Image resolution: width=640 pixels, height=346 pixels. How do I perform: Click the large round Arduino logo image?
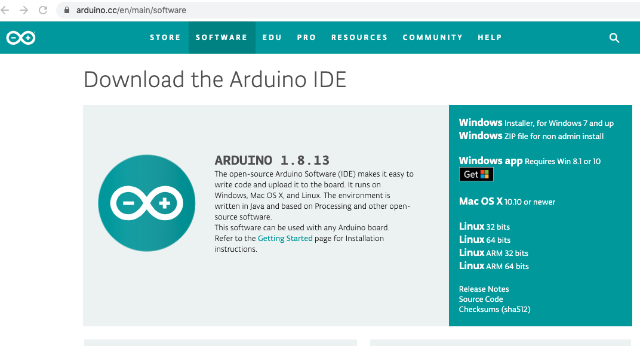click(146, 203)
